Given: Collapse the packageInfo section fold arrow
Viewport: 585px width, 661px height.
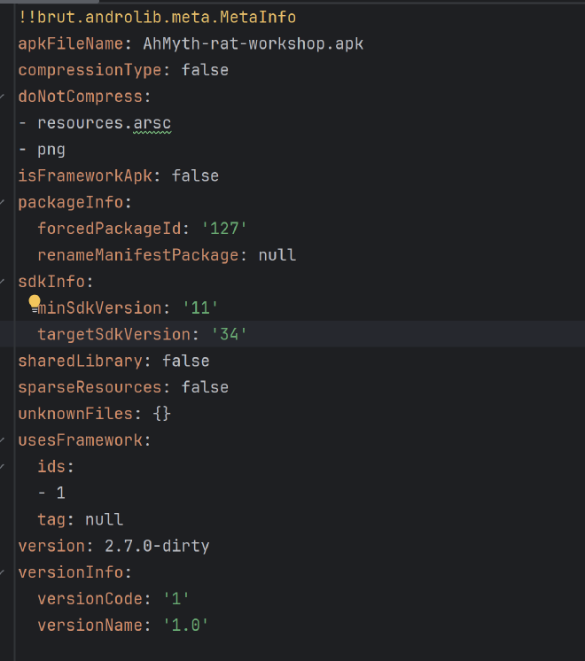Looking at the screenshot, I should click(x=2, y=202).
